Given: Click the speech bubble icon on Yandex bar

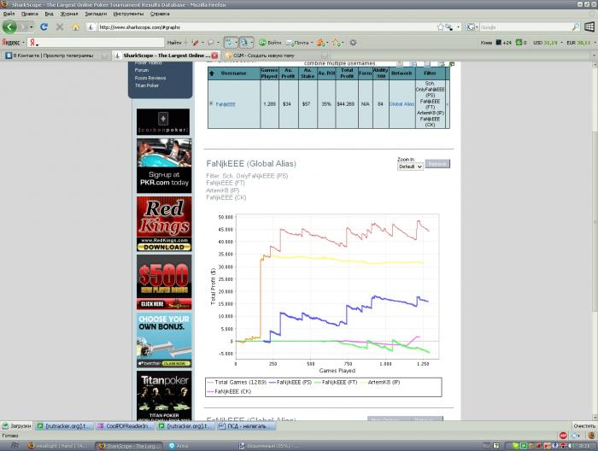Looking at the screenshot, I should point(211,43).
